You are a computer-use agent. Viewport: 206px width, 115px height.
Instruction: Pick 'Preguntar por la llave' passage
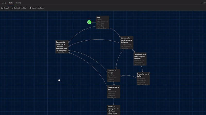tap(114, 92)
